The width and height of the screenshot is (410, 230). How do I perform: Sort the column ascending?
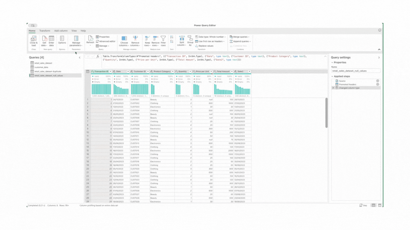[172, 37]
